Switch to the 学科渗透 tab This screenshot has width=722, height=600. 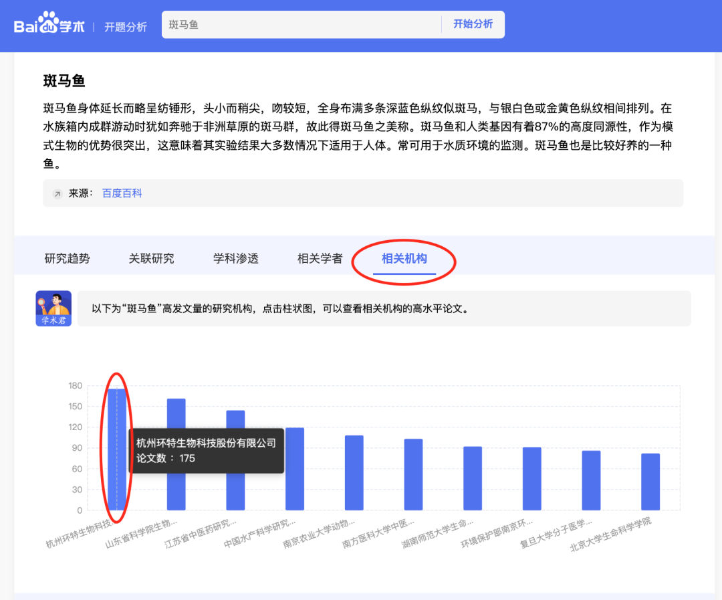click(x=236, y=258)
